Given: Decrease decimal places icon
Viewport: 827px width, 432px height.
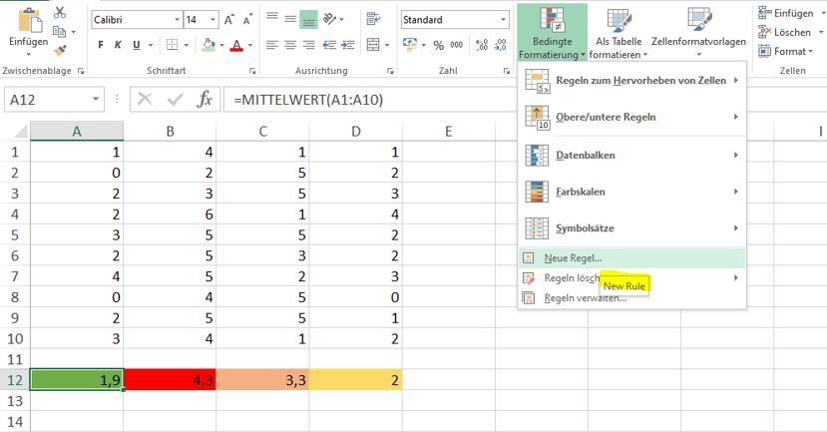Looking at the screenshot, I should coord(501,45).
